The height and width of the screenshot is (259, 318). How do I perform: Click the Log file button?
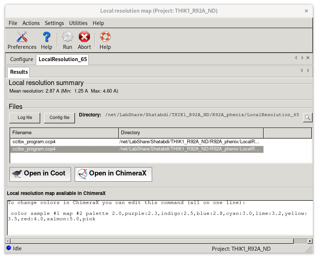(x=25, y=118)
